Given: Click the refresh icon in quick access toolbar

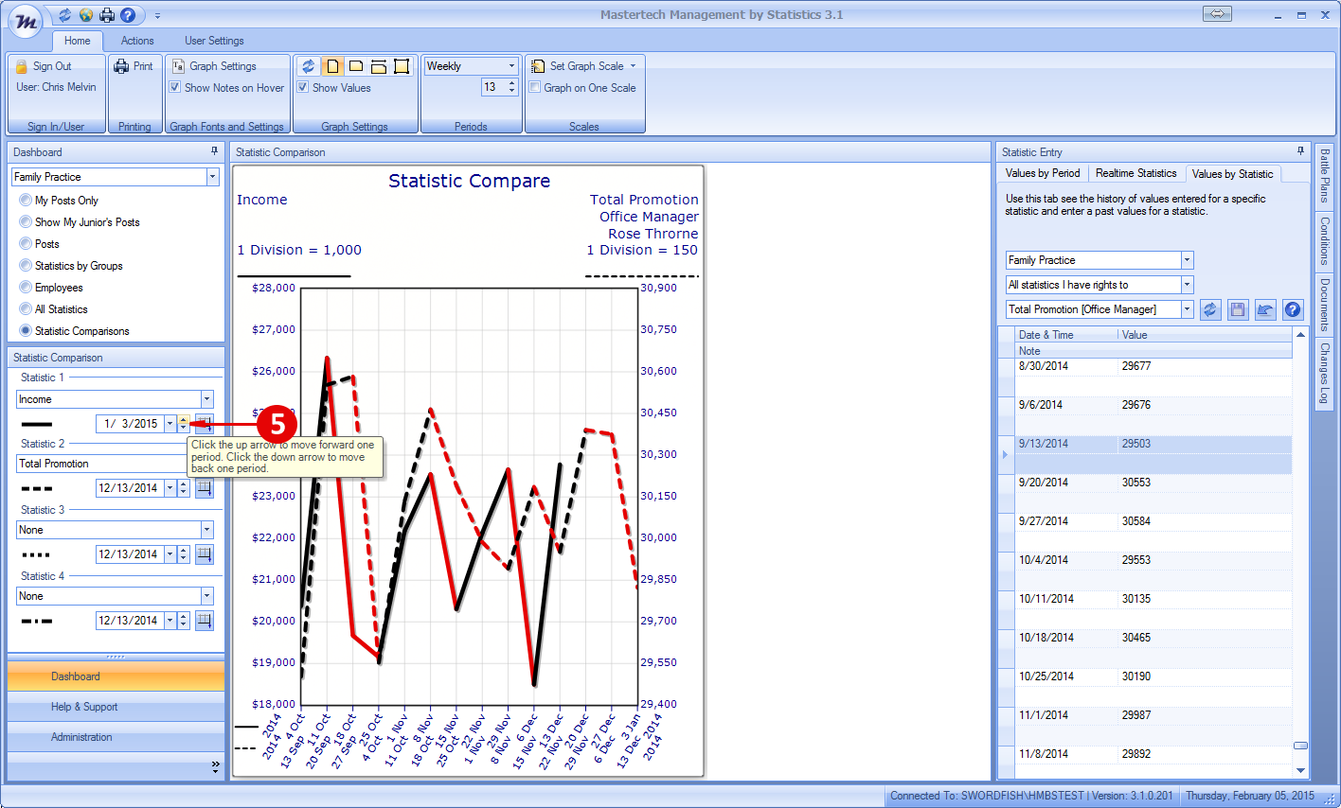Looking at the screenshot, I should click(x=64, y=15).
